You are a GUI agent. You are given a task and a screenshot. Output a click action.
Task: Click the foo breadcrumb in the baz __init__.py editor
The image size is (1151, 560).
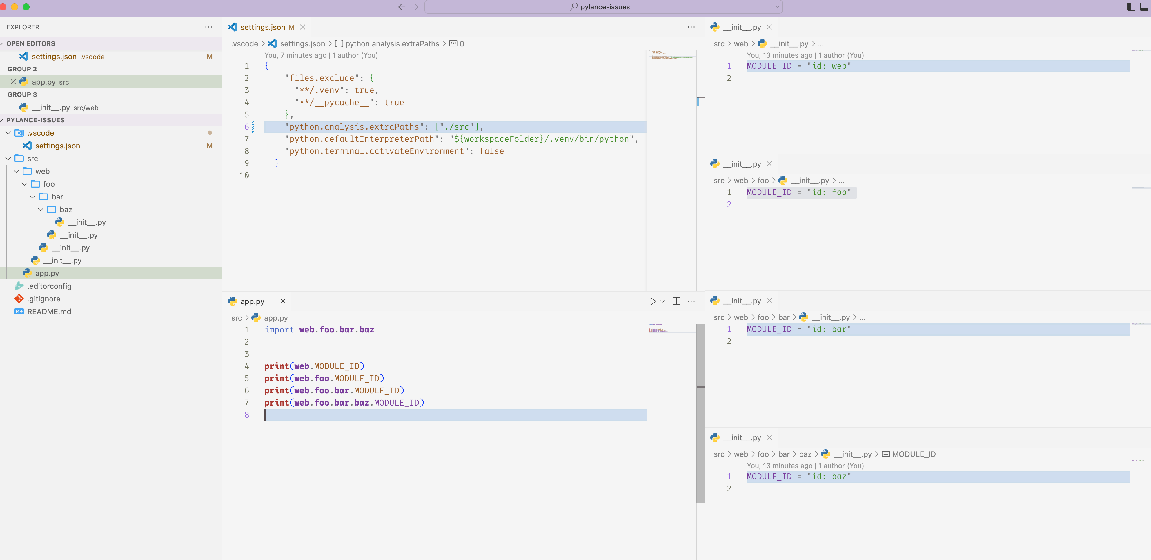[x=763, y=454]
